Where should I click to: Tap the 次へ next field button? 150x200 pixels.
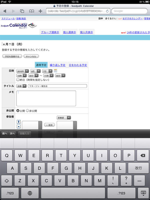pos(12,133)
